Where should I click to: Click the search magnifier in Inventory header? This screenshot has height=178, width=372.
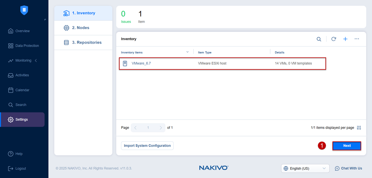pos(319,39)
